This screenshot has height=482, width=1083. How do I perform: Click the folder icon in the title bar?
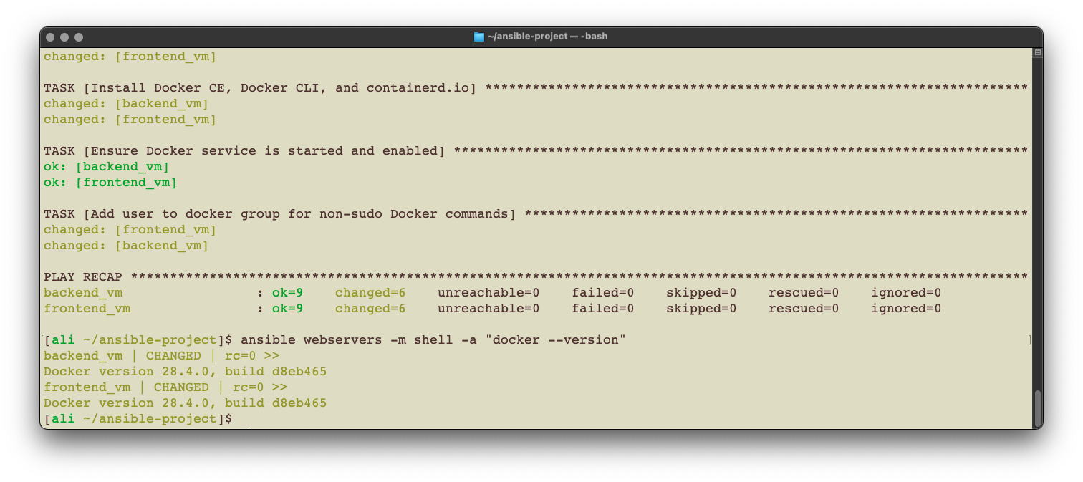click(x=478, y=37)
